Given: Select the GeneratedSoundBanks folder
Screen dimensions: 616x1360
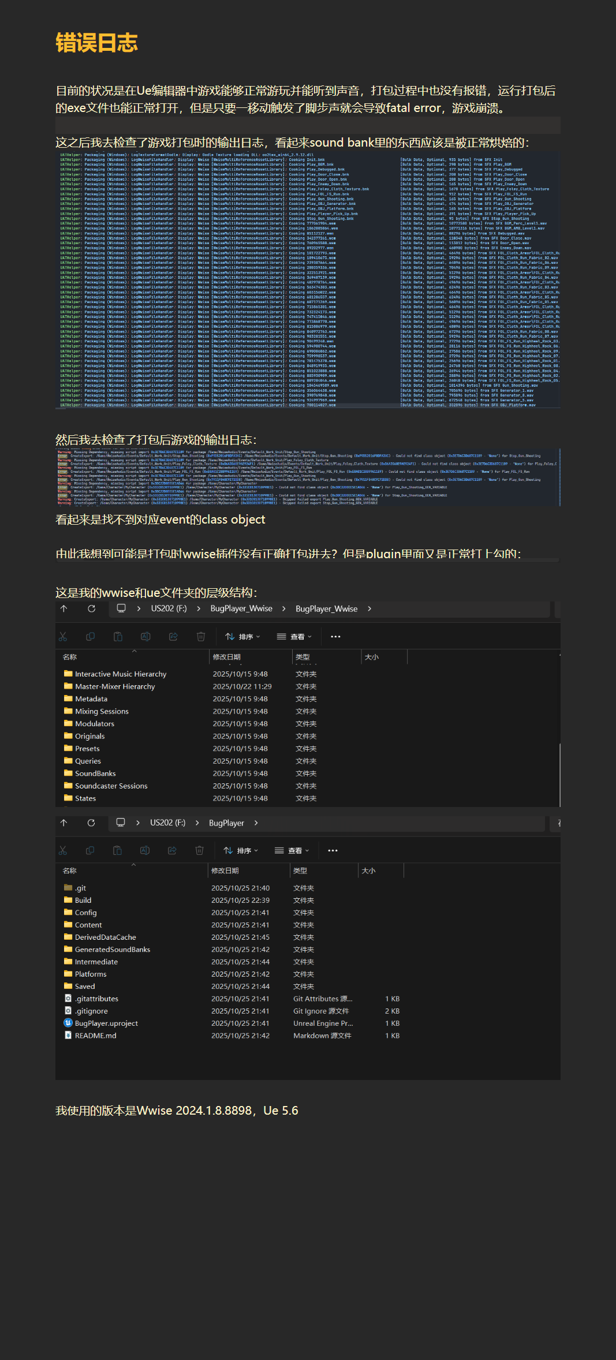Looking at the screenshot, I should [113, 950].
